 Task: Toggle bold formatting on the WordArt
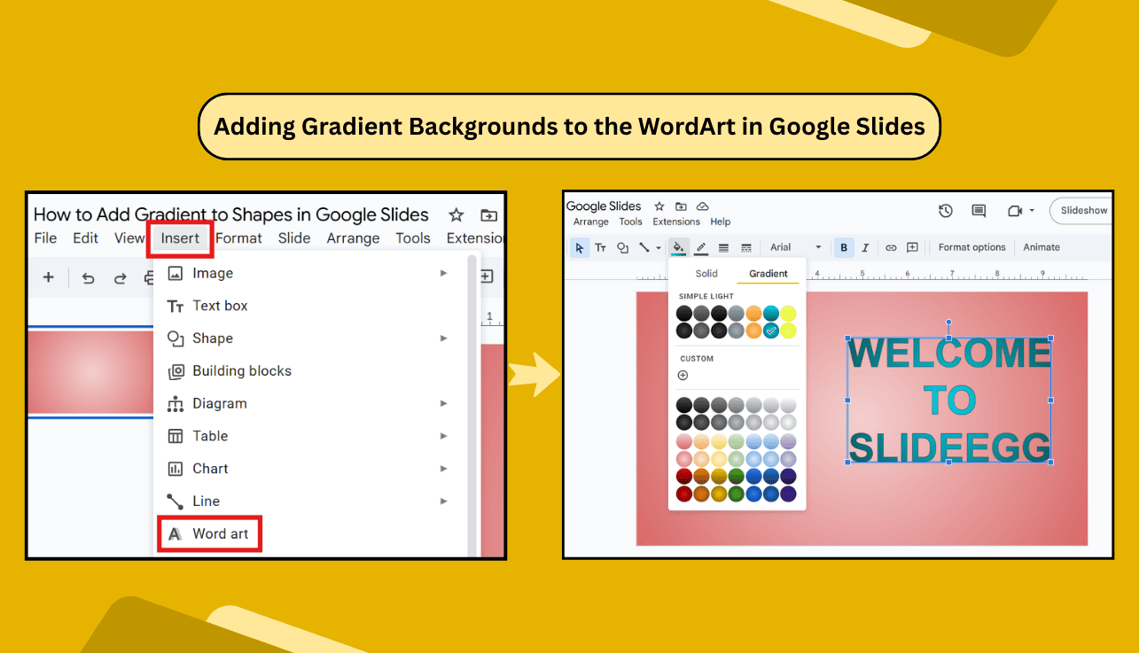(x=843, y=247)
